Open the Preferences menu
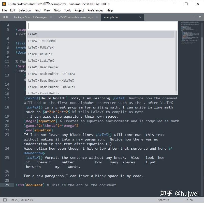 point(95,10)
